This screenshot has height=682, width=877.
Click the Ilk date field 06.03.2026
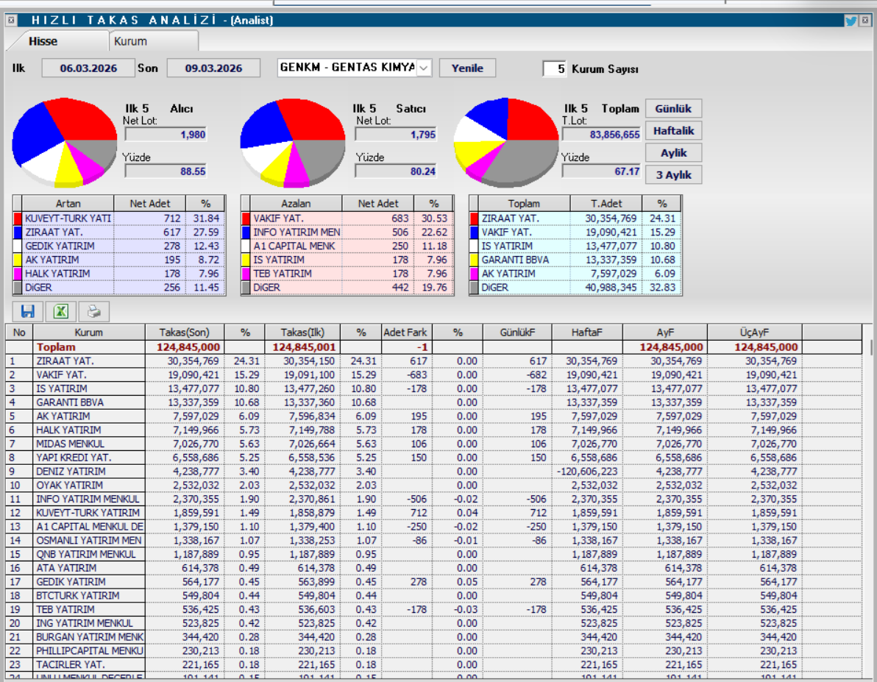pos(88,68)
